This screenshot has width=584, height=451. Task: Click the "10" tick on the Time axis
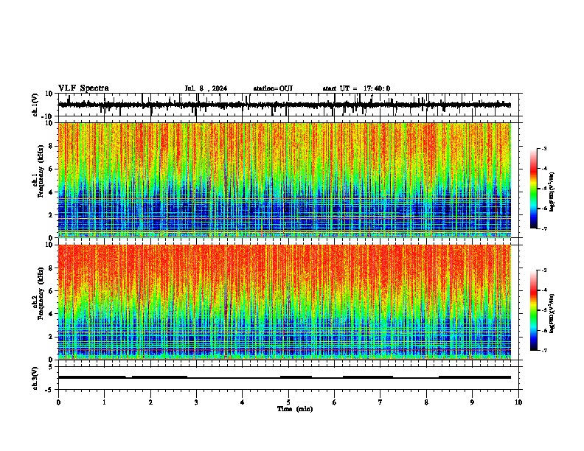click(518, 402)
